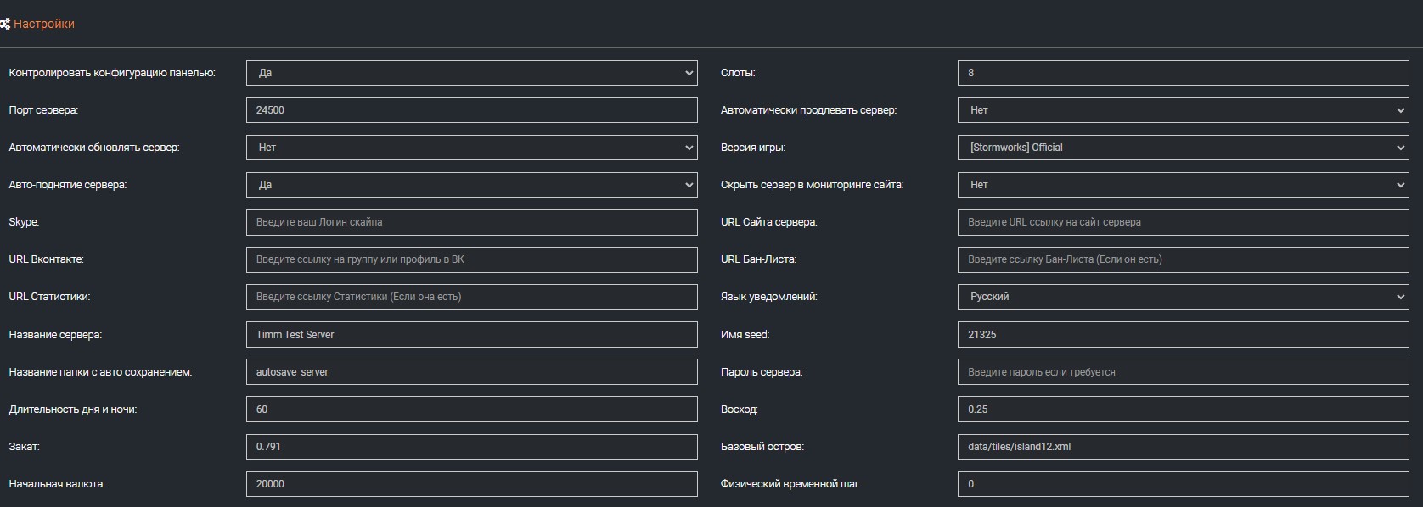Viewport: 1423px width, 507px height.
Task: Click the settings gears icon beside Настройки
Action: [x=5, y=24]
